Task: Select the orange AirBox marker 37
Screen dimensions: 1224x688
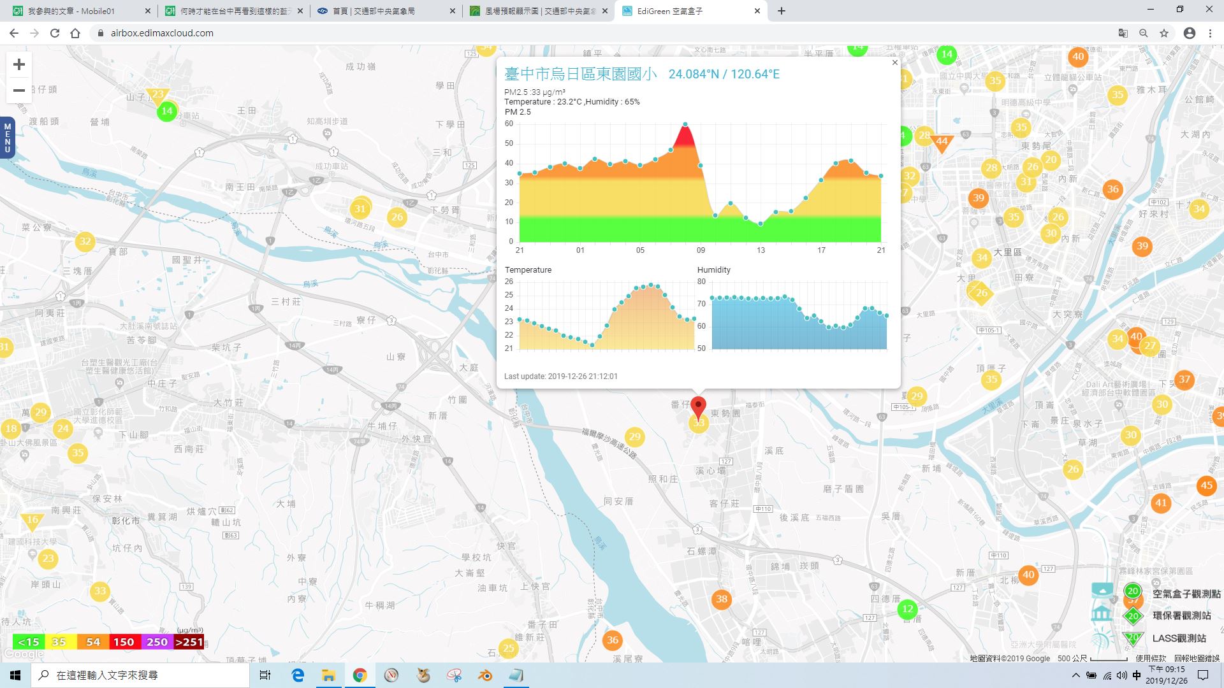Action: [1184, 380]
